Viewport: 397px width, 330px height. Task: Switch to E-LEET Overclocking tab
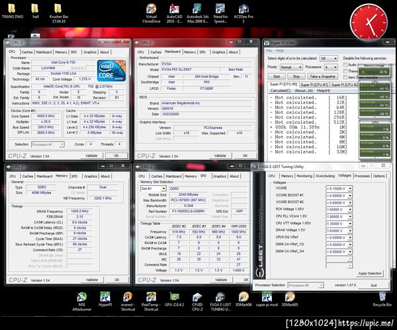pyautogui.click(x=325, y=176)
